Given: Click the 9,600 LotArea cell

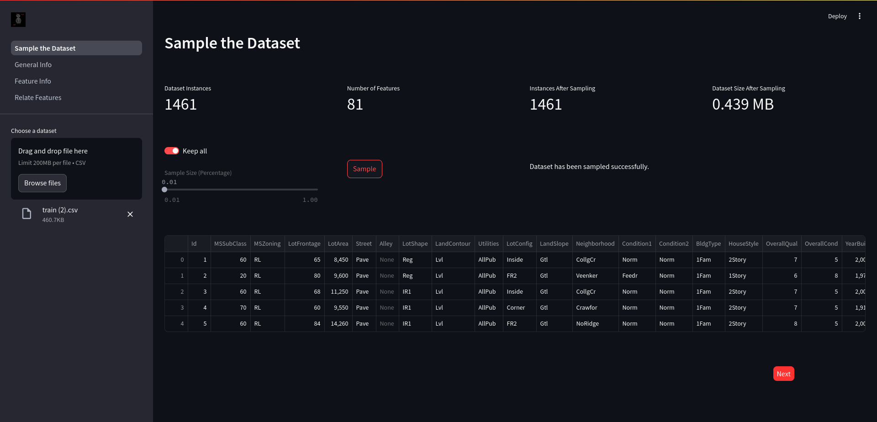Looking at the screenshot, I should coord(338,276).
